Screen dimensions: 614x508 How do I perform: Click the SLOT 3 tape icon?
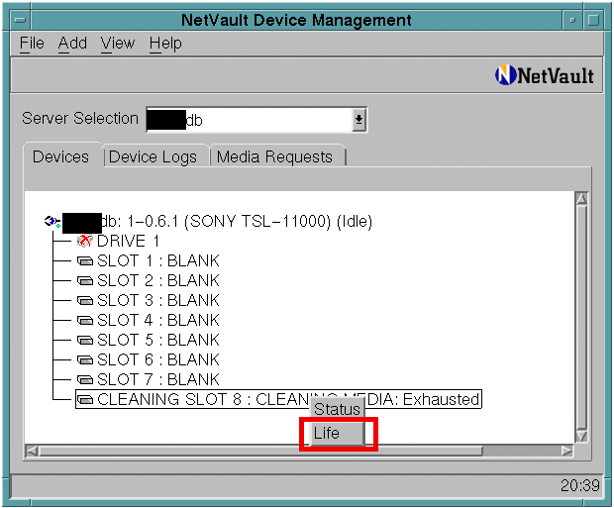[85, 301]
